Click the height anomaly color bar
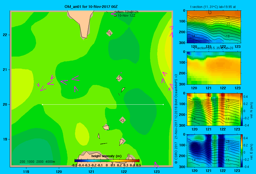This screenshot has height=174, width=256. coord(107,161)
